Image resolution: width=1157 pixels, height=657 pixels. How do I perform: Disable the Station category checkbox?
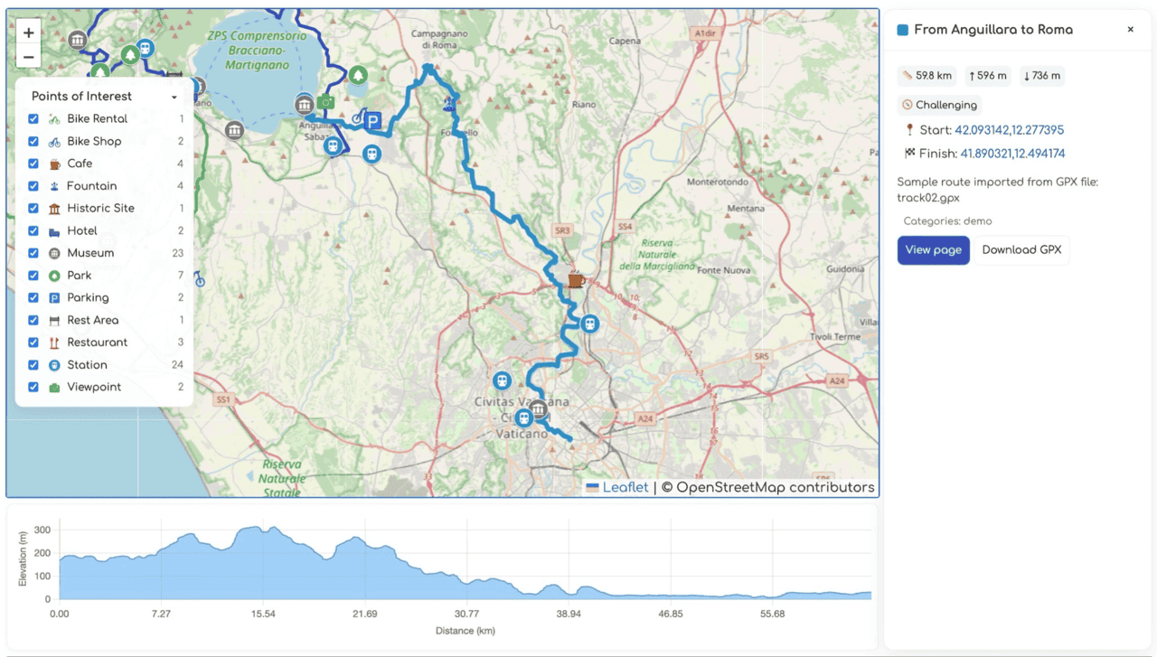(33, 365)
